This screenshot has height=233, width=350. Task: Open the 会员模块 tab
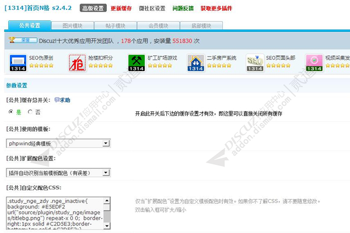[x=157, y=26]
